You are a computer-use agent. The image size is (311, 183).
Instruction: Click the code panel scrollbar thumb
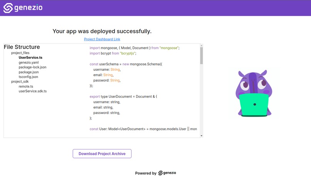click(x=201, y=56)
